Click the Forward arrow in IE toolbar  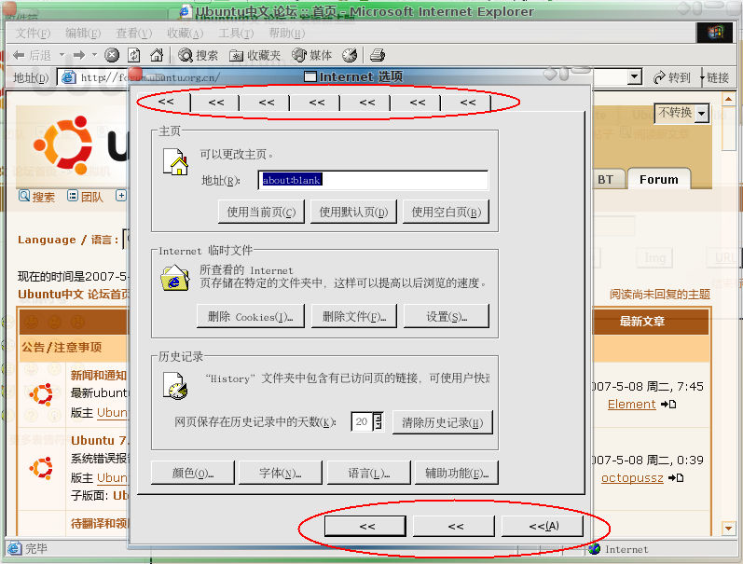click(x=79, y=55)
